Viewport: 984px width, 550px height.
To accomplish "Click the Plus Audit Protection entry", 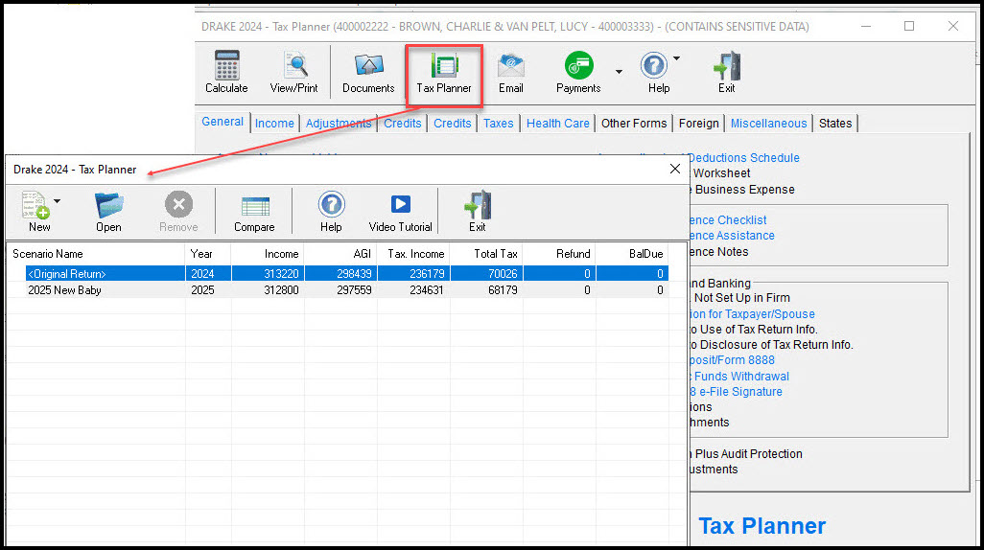I will point(745,454).
